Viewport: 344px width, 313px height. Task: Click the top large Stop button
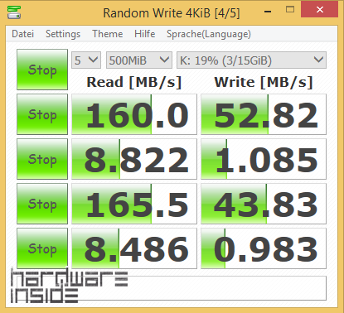(42, 70)
